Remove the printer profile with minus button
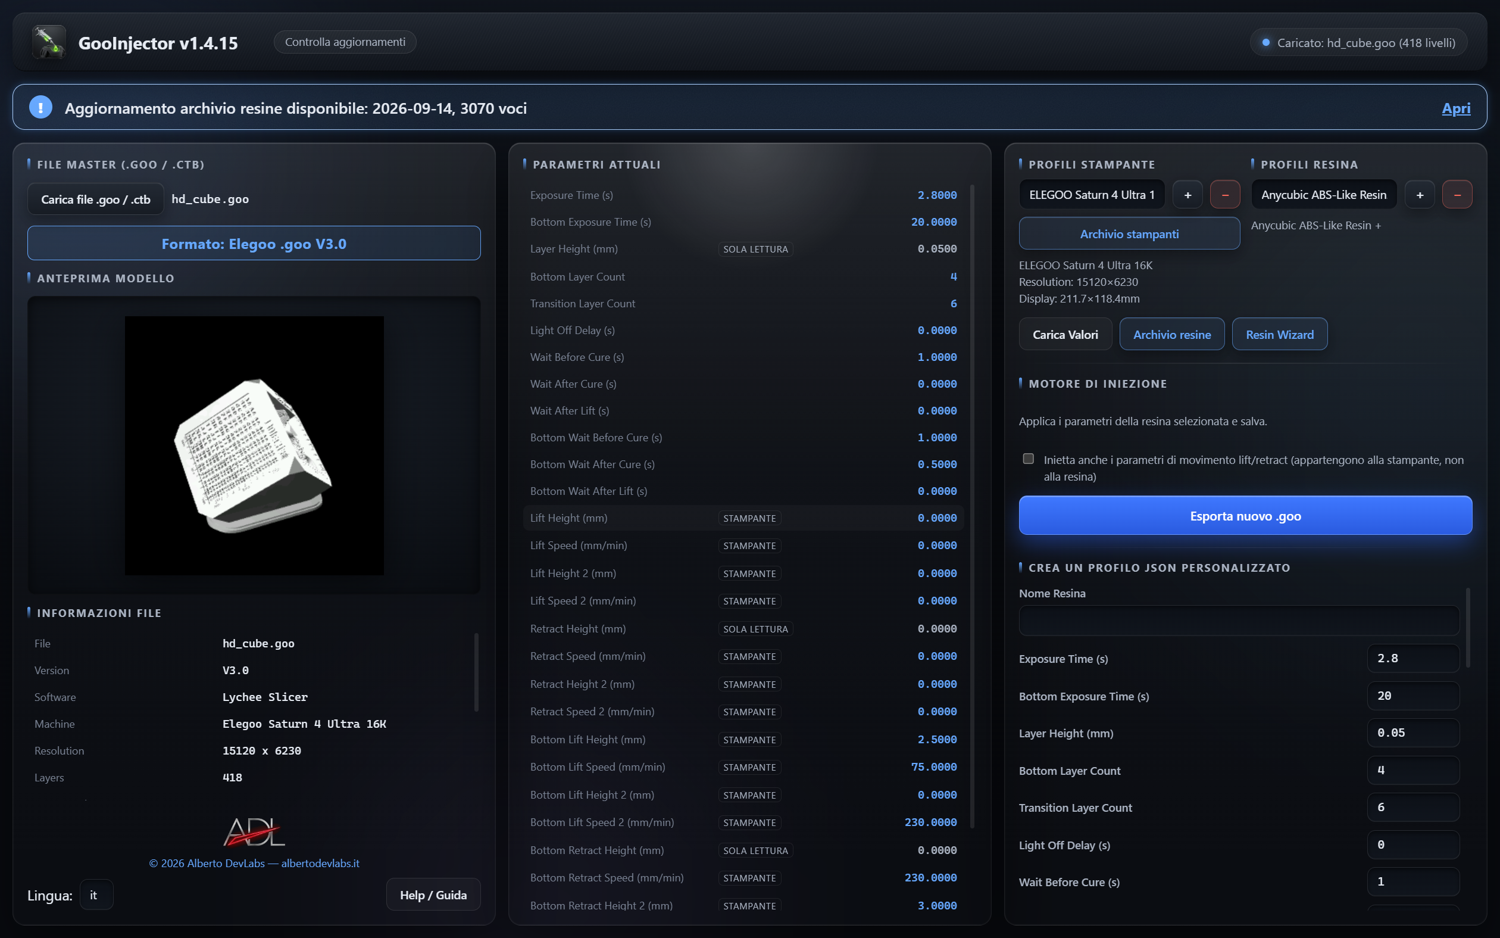This screenshot has width=1500, height=938. point(1225,195)
